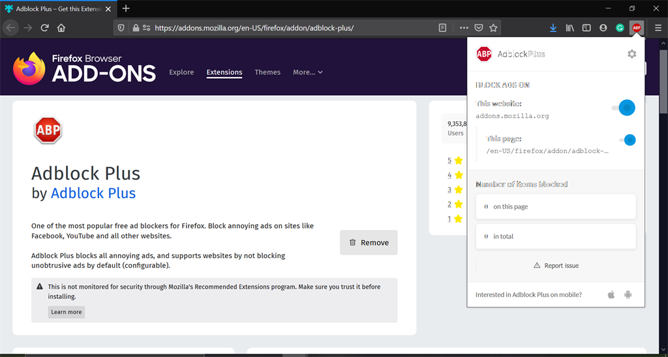
Task: Click Report issue in ABP popup
Action: point(556,266)
